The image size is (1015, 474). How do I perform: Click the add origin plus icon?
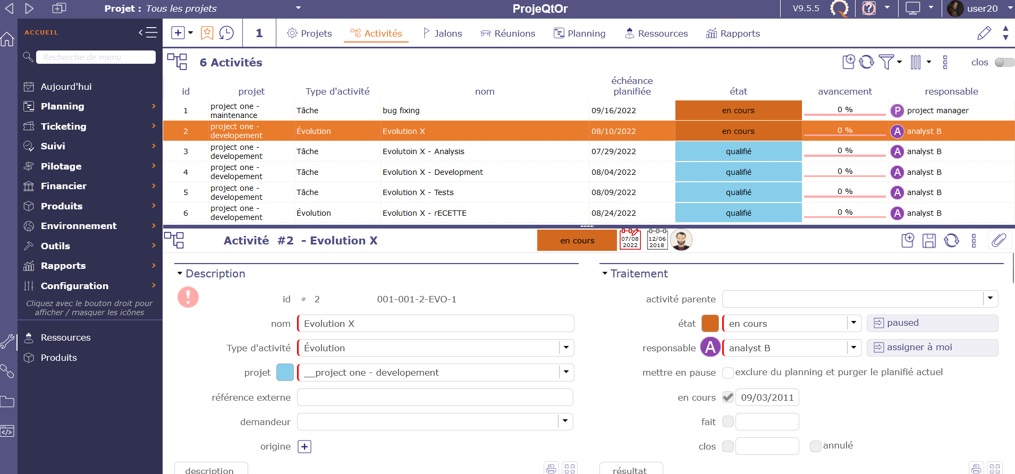(x=304, y=446)
